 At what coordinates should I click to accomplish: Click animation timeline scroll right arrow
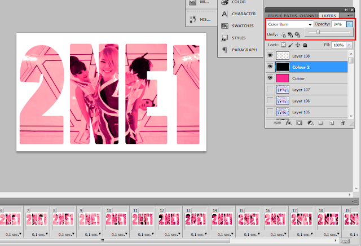[x=336, y=241]
